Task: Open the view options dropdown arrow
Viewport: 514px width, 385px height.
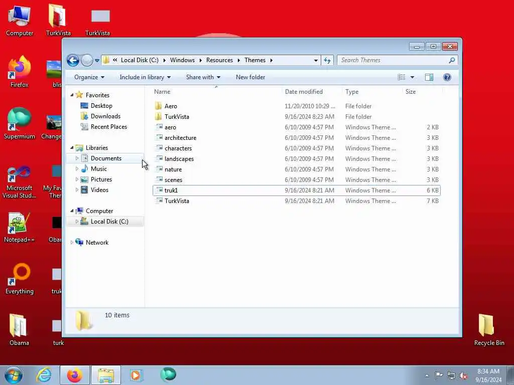Action: click(413, 77)
